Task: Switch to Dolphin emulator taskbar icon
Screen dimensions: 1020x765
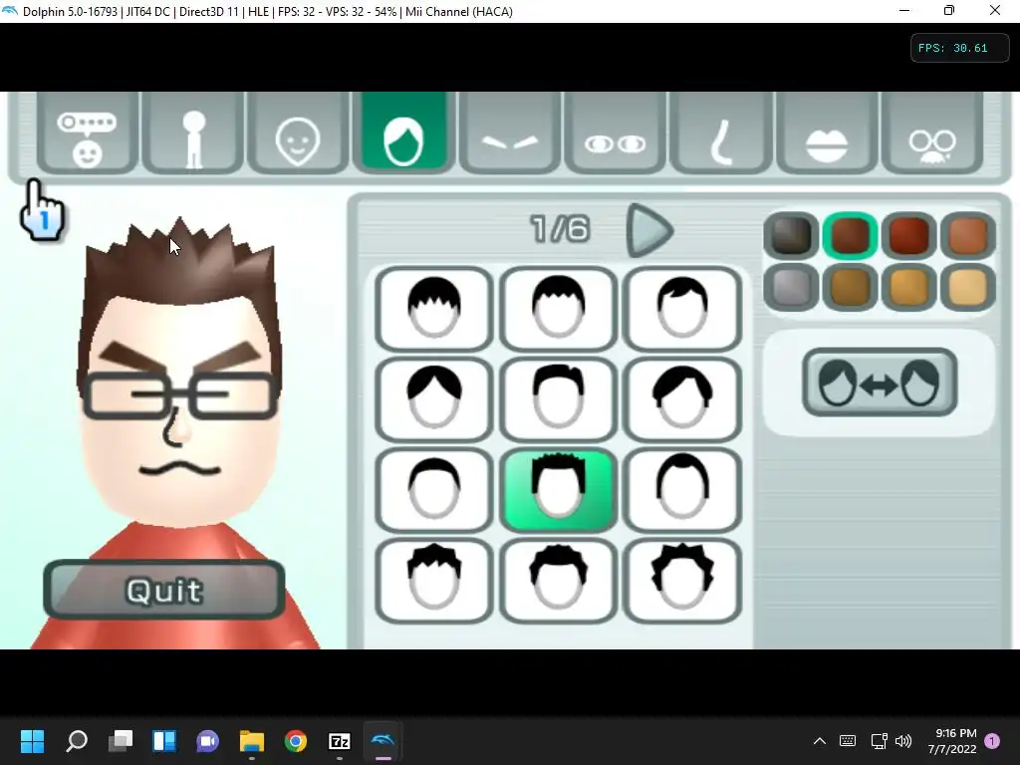Action: 383,741
